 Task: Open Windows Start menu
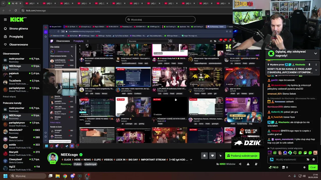tap(5, 176)
